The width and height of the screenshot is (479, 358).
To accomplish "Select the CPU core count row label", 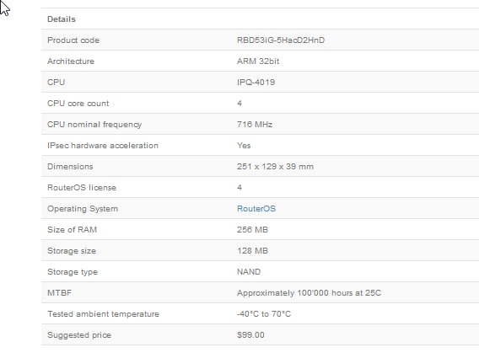I will pos(78,103).
